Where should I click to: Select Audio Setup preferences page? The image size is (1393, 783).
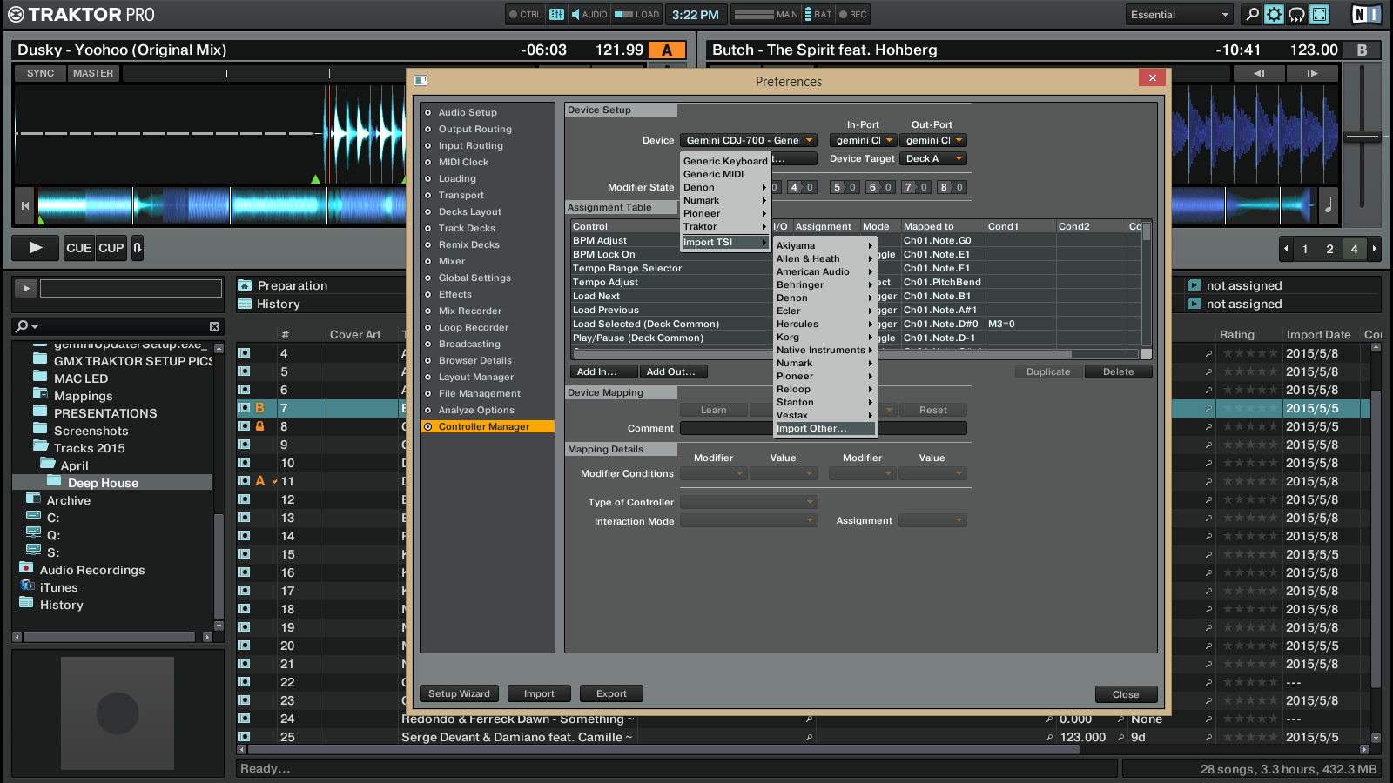(468, 112)
